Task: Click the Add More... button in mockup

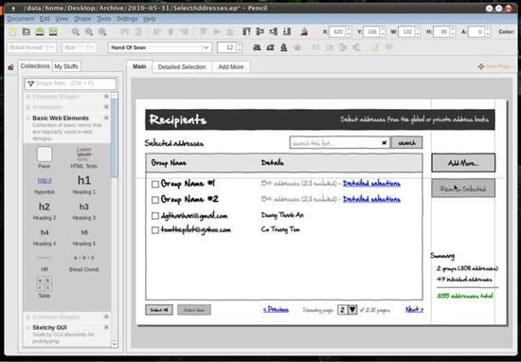Action: pyautogui.click(x=463, y=163)
